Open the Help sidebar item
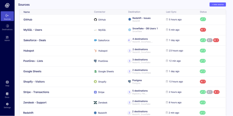233x116 pixels. coord(7,84)
